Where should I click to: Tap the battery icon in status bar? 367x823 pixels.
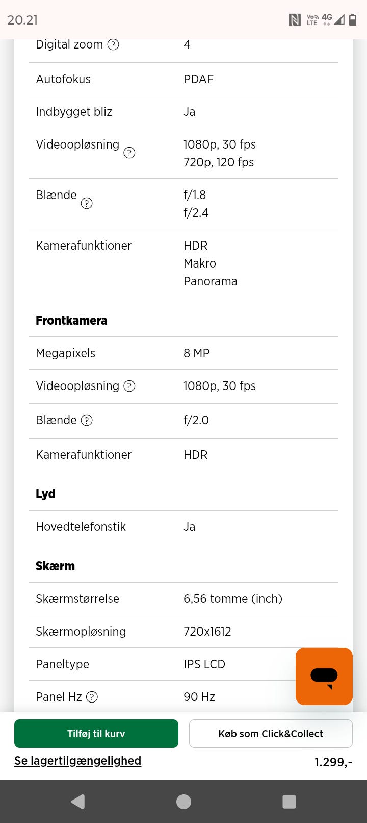click(352, 20)
